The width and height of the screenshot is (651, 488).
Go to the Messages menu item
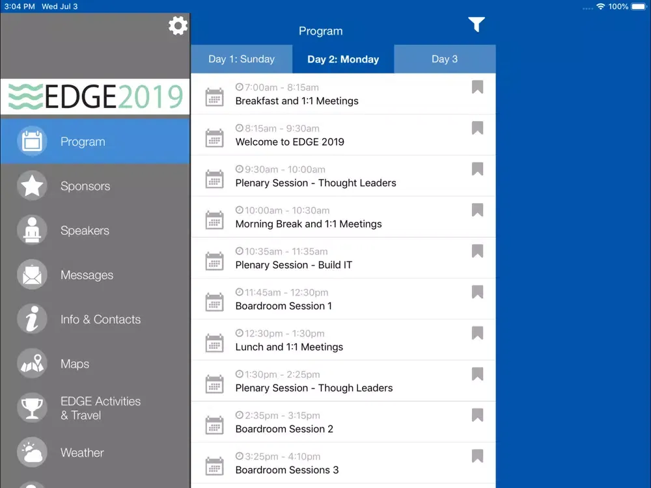point(95,275)
